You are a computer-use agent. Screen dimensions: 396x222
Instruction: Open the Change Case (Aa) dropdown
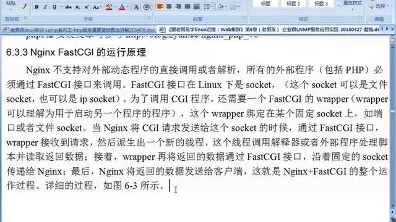97,7
